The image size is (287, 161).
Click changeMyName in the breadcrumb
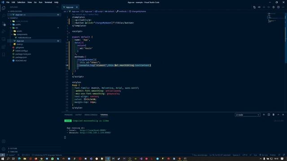(x=138, y=11)
